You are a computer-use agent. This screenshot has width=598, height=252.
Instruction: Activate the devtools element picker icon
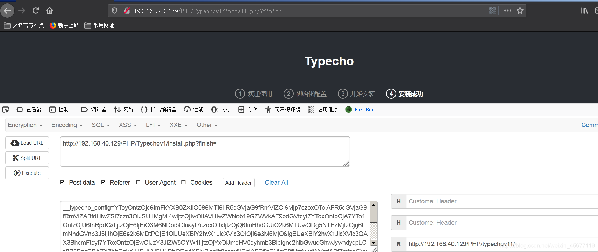point(6,110)
